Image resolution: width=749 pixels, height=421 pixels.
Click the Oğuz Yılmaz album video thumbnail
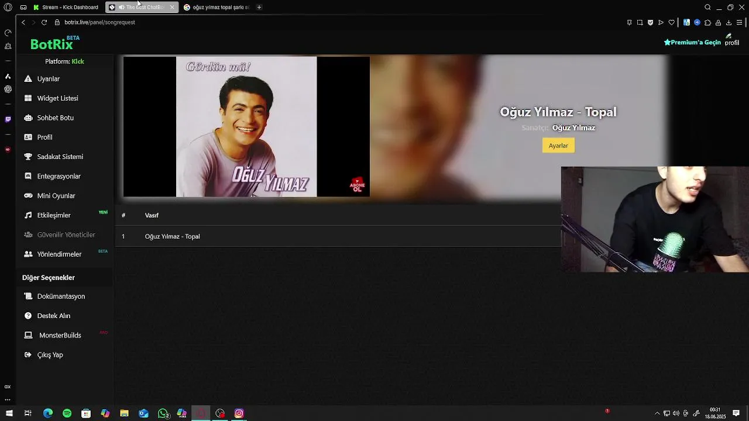246,126
